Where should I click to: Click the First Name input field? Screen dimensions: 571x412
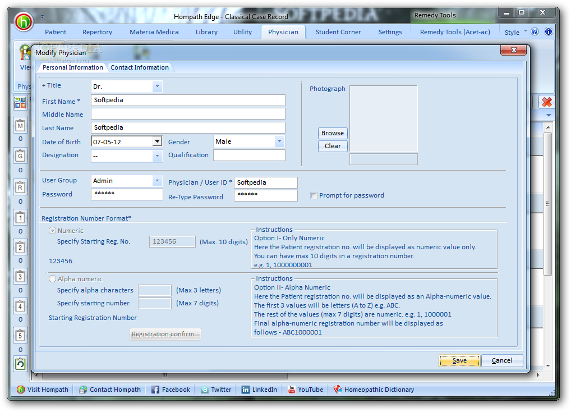pyautogui.click(x=188, y=100)
